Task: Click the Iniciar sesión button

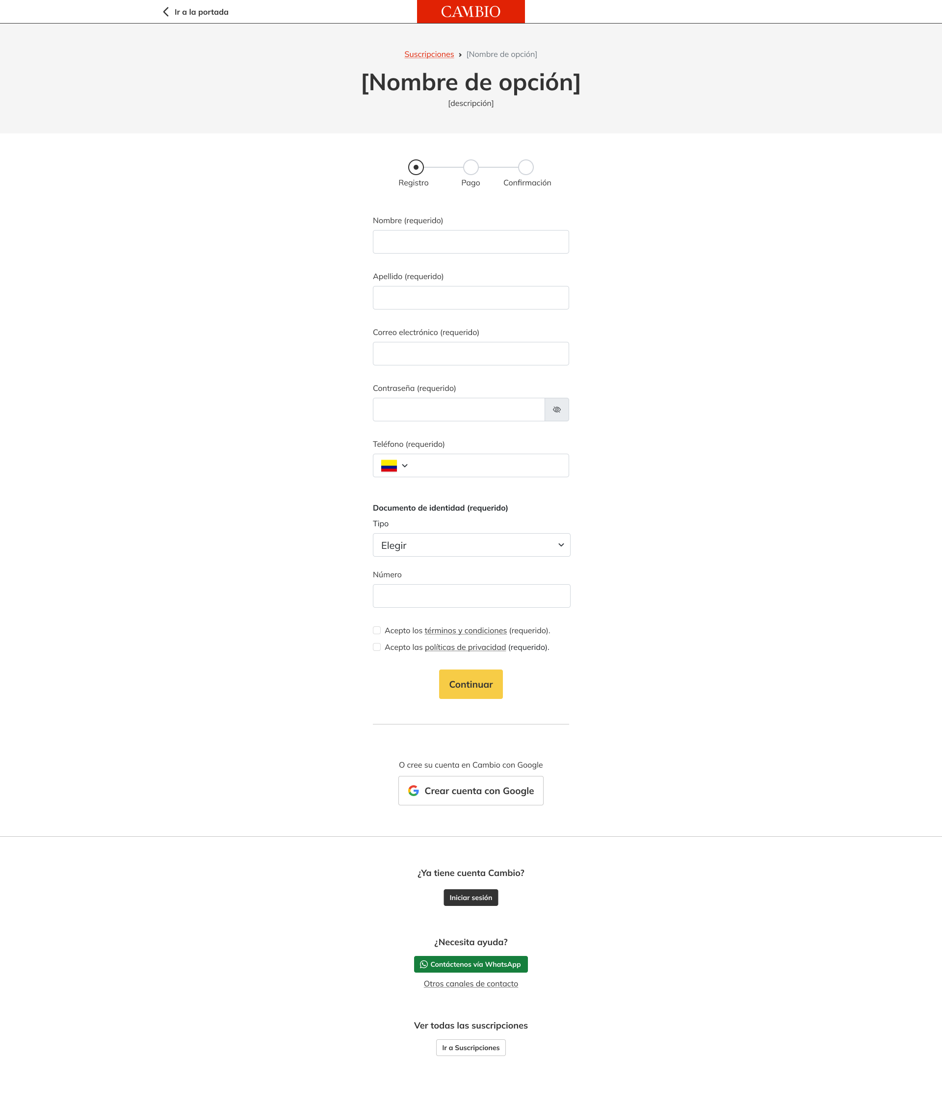Action: 471,897
